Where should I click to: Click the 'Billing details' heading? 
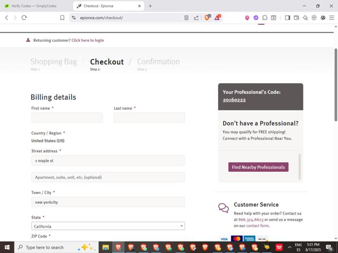tap(53, 97)
